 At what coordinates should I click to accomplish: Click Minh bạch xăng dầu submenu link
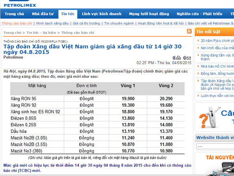point(53,23)
